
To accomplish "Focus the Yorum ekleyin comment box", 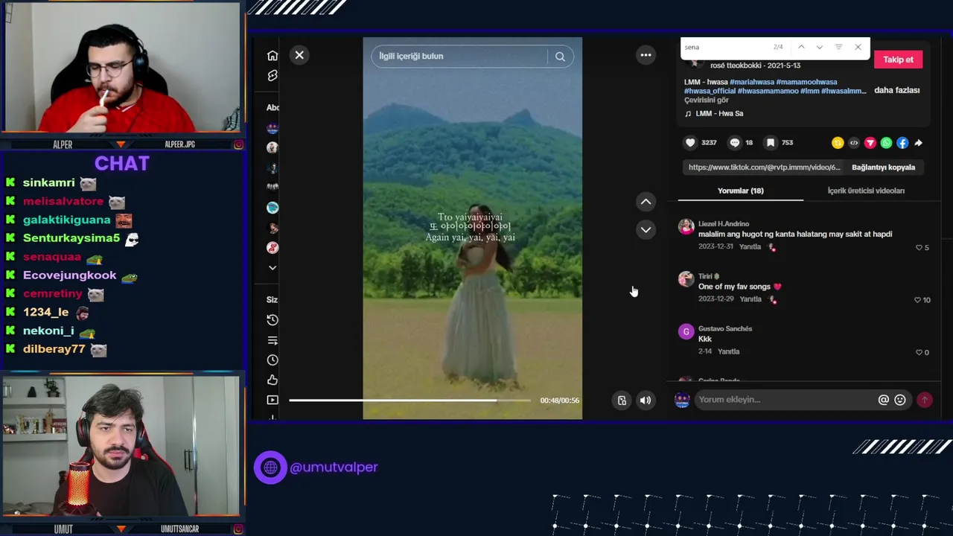I will tap(785, 400).
